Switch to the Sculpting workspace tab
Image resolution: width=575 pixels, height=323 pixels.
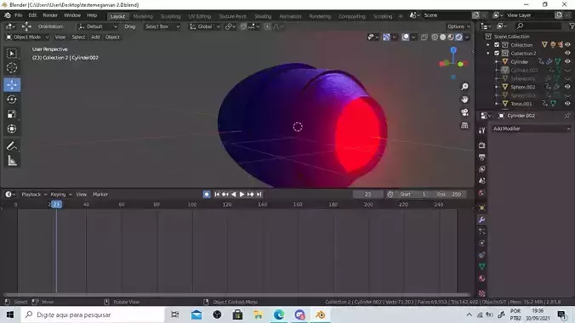[x=170, y=16]
